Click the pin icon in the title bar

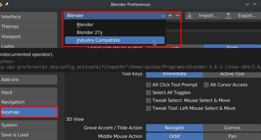point(7,4)
